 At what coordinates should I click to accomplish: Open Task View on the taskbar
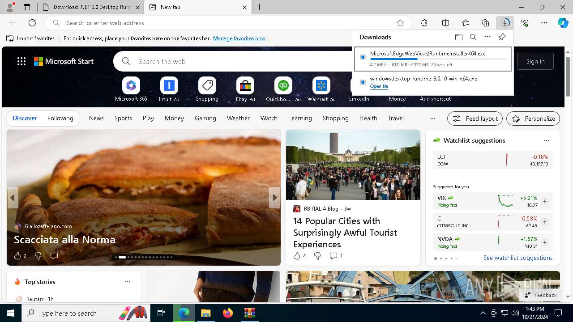(161, 313)
